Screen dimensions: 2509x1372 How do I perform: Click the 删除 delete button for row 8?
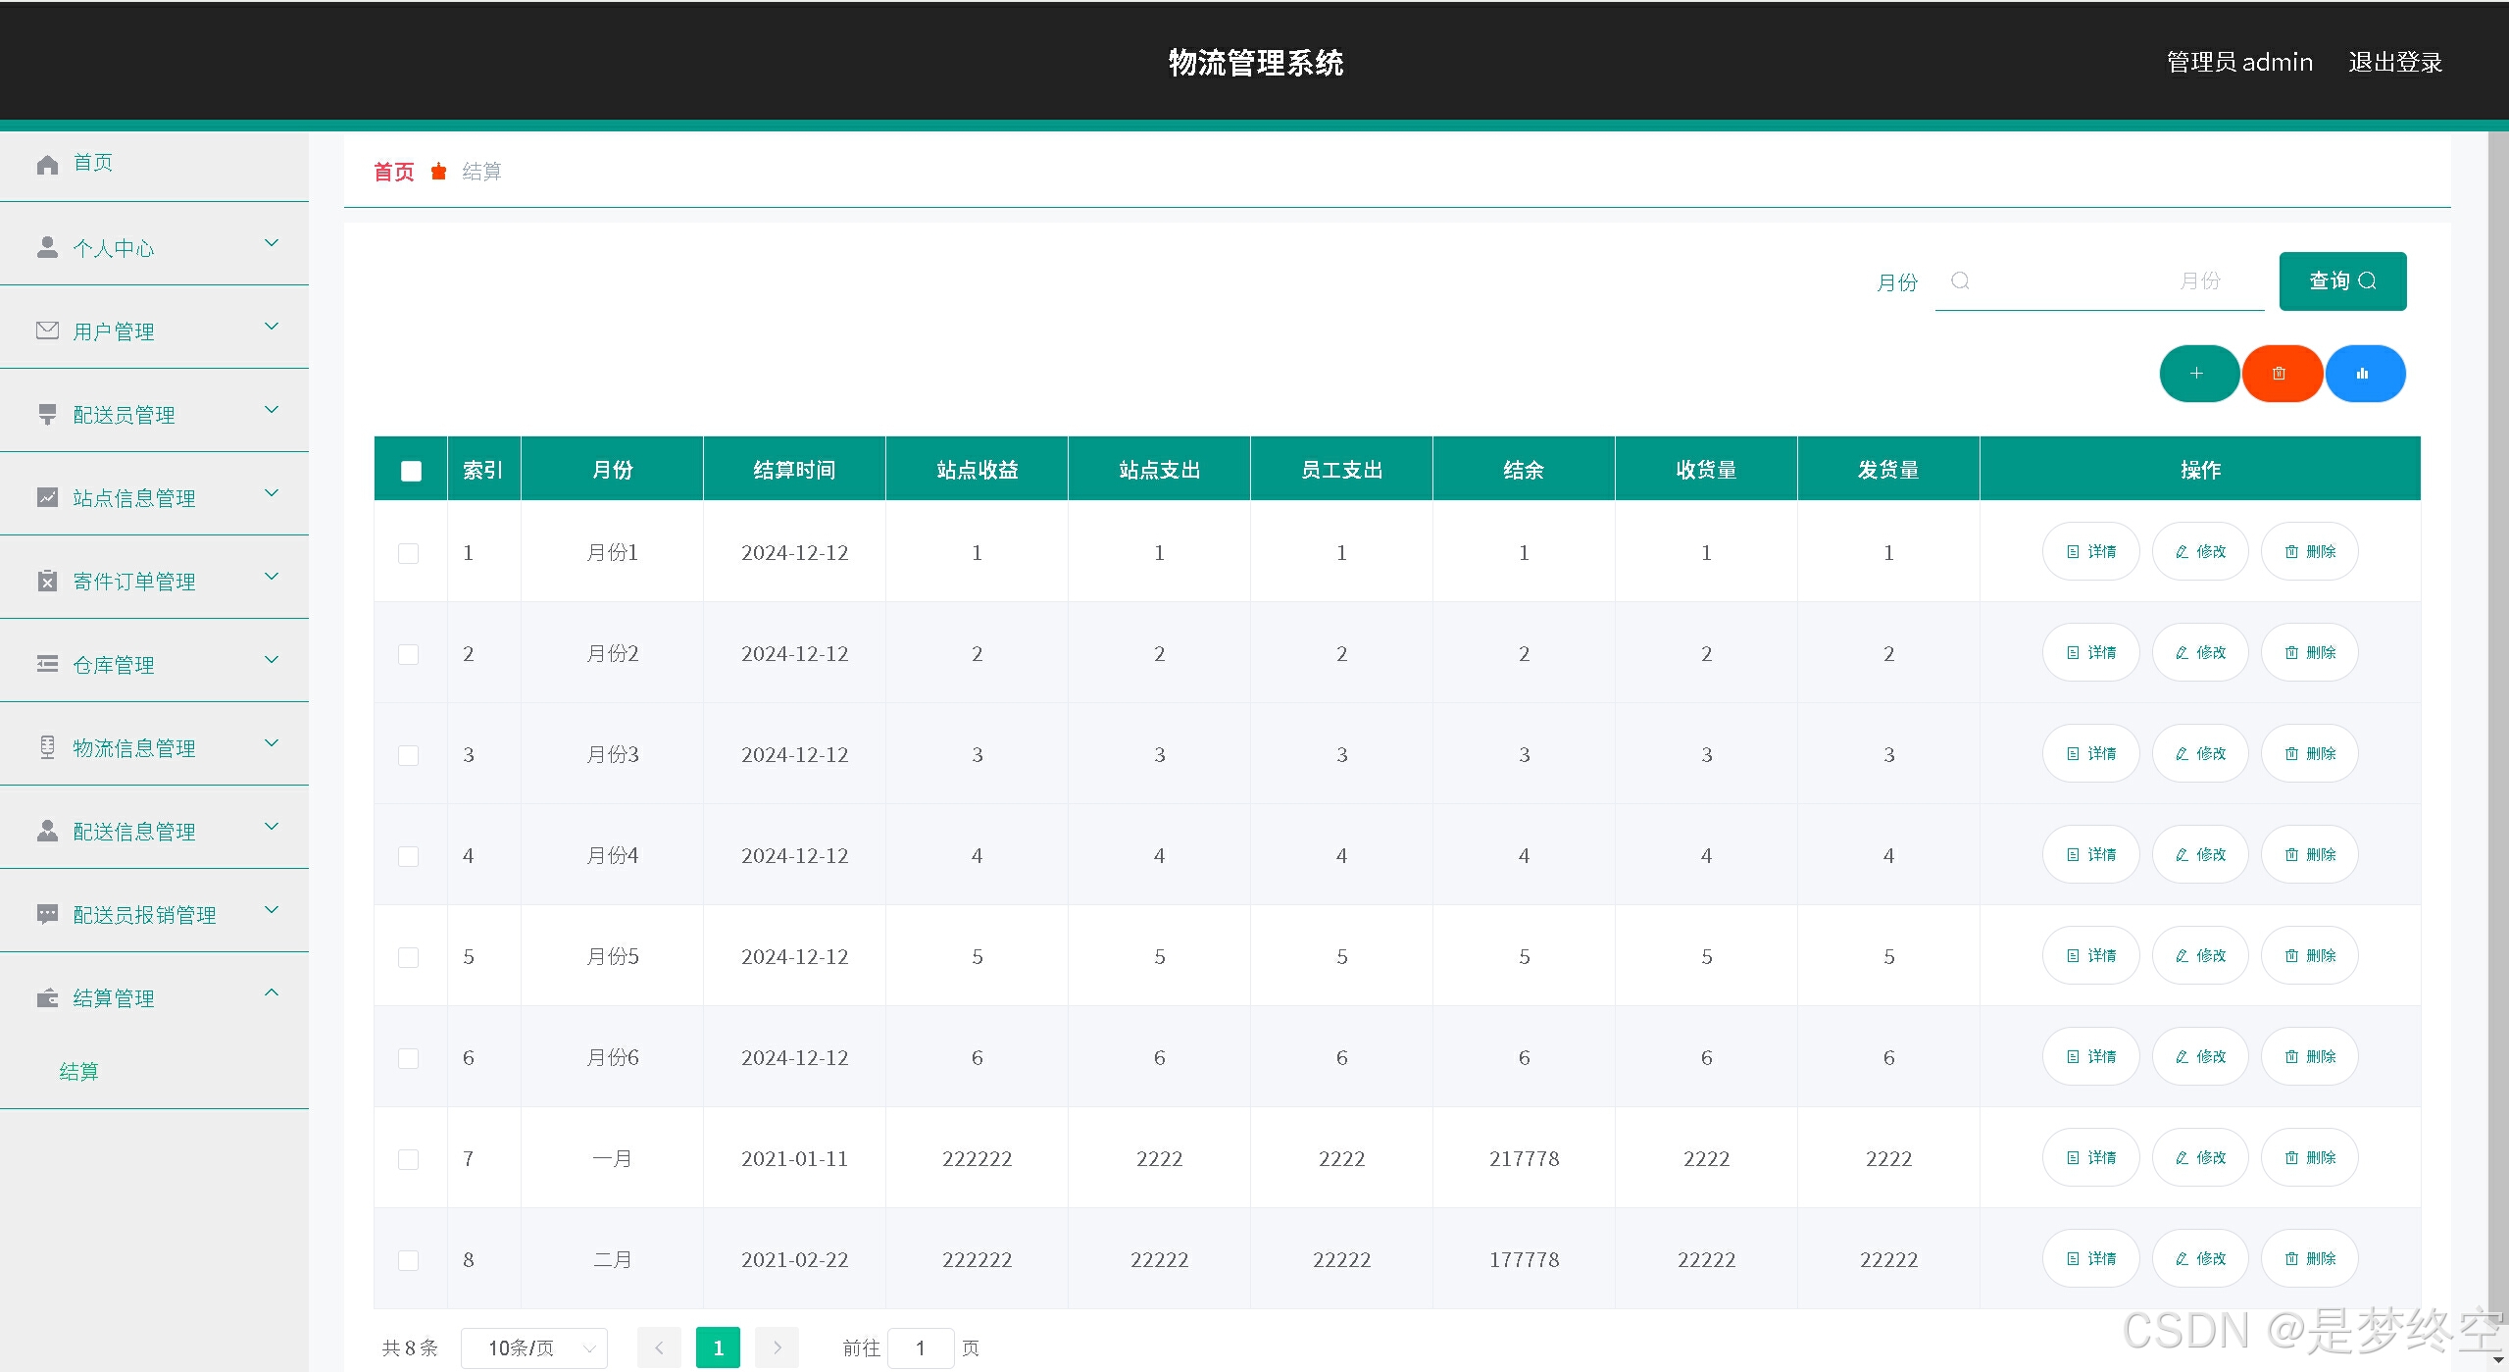pyautogui.click(x=2309, y=1259)
